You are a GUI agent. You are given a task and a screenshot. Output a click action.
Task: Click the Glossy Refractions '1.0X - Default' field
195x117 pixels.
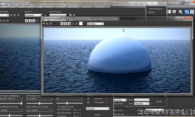[x=39, y=110]
